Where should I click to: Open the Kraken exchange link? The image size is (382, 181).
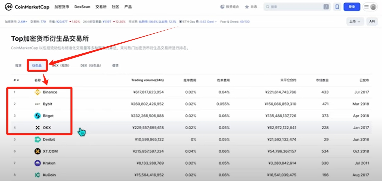click(49, 163)
